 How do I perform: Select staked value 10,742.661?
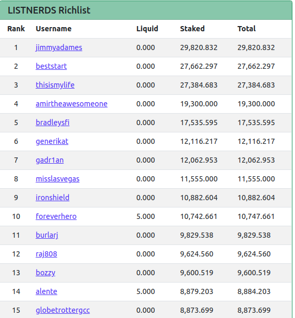point(199,216)
